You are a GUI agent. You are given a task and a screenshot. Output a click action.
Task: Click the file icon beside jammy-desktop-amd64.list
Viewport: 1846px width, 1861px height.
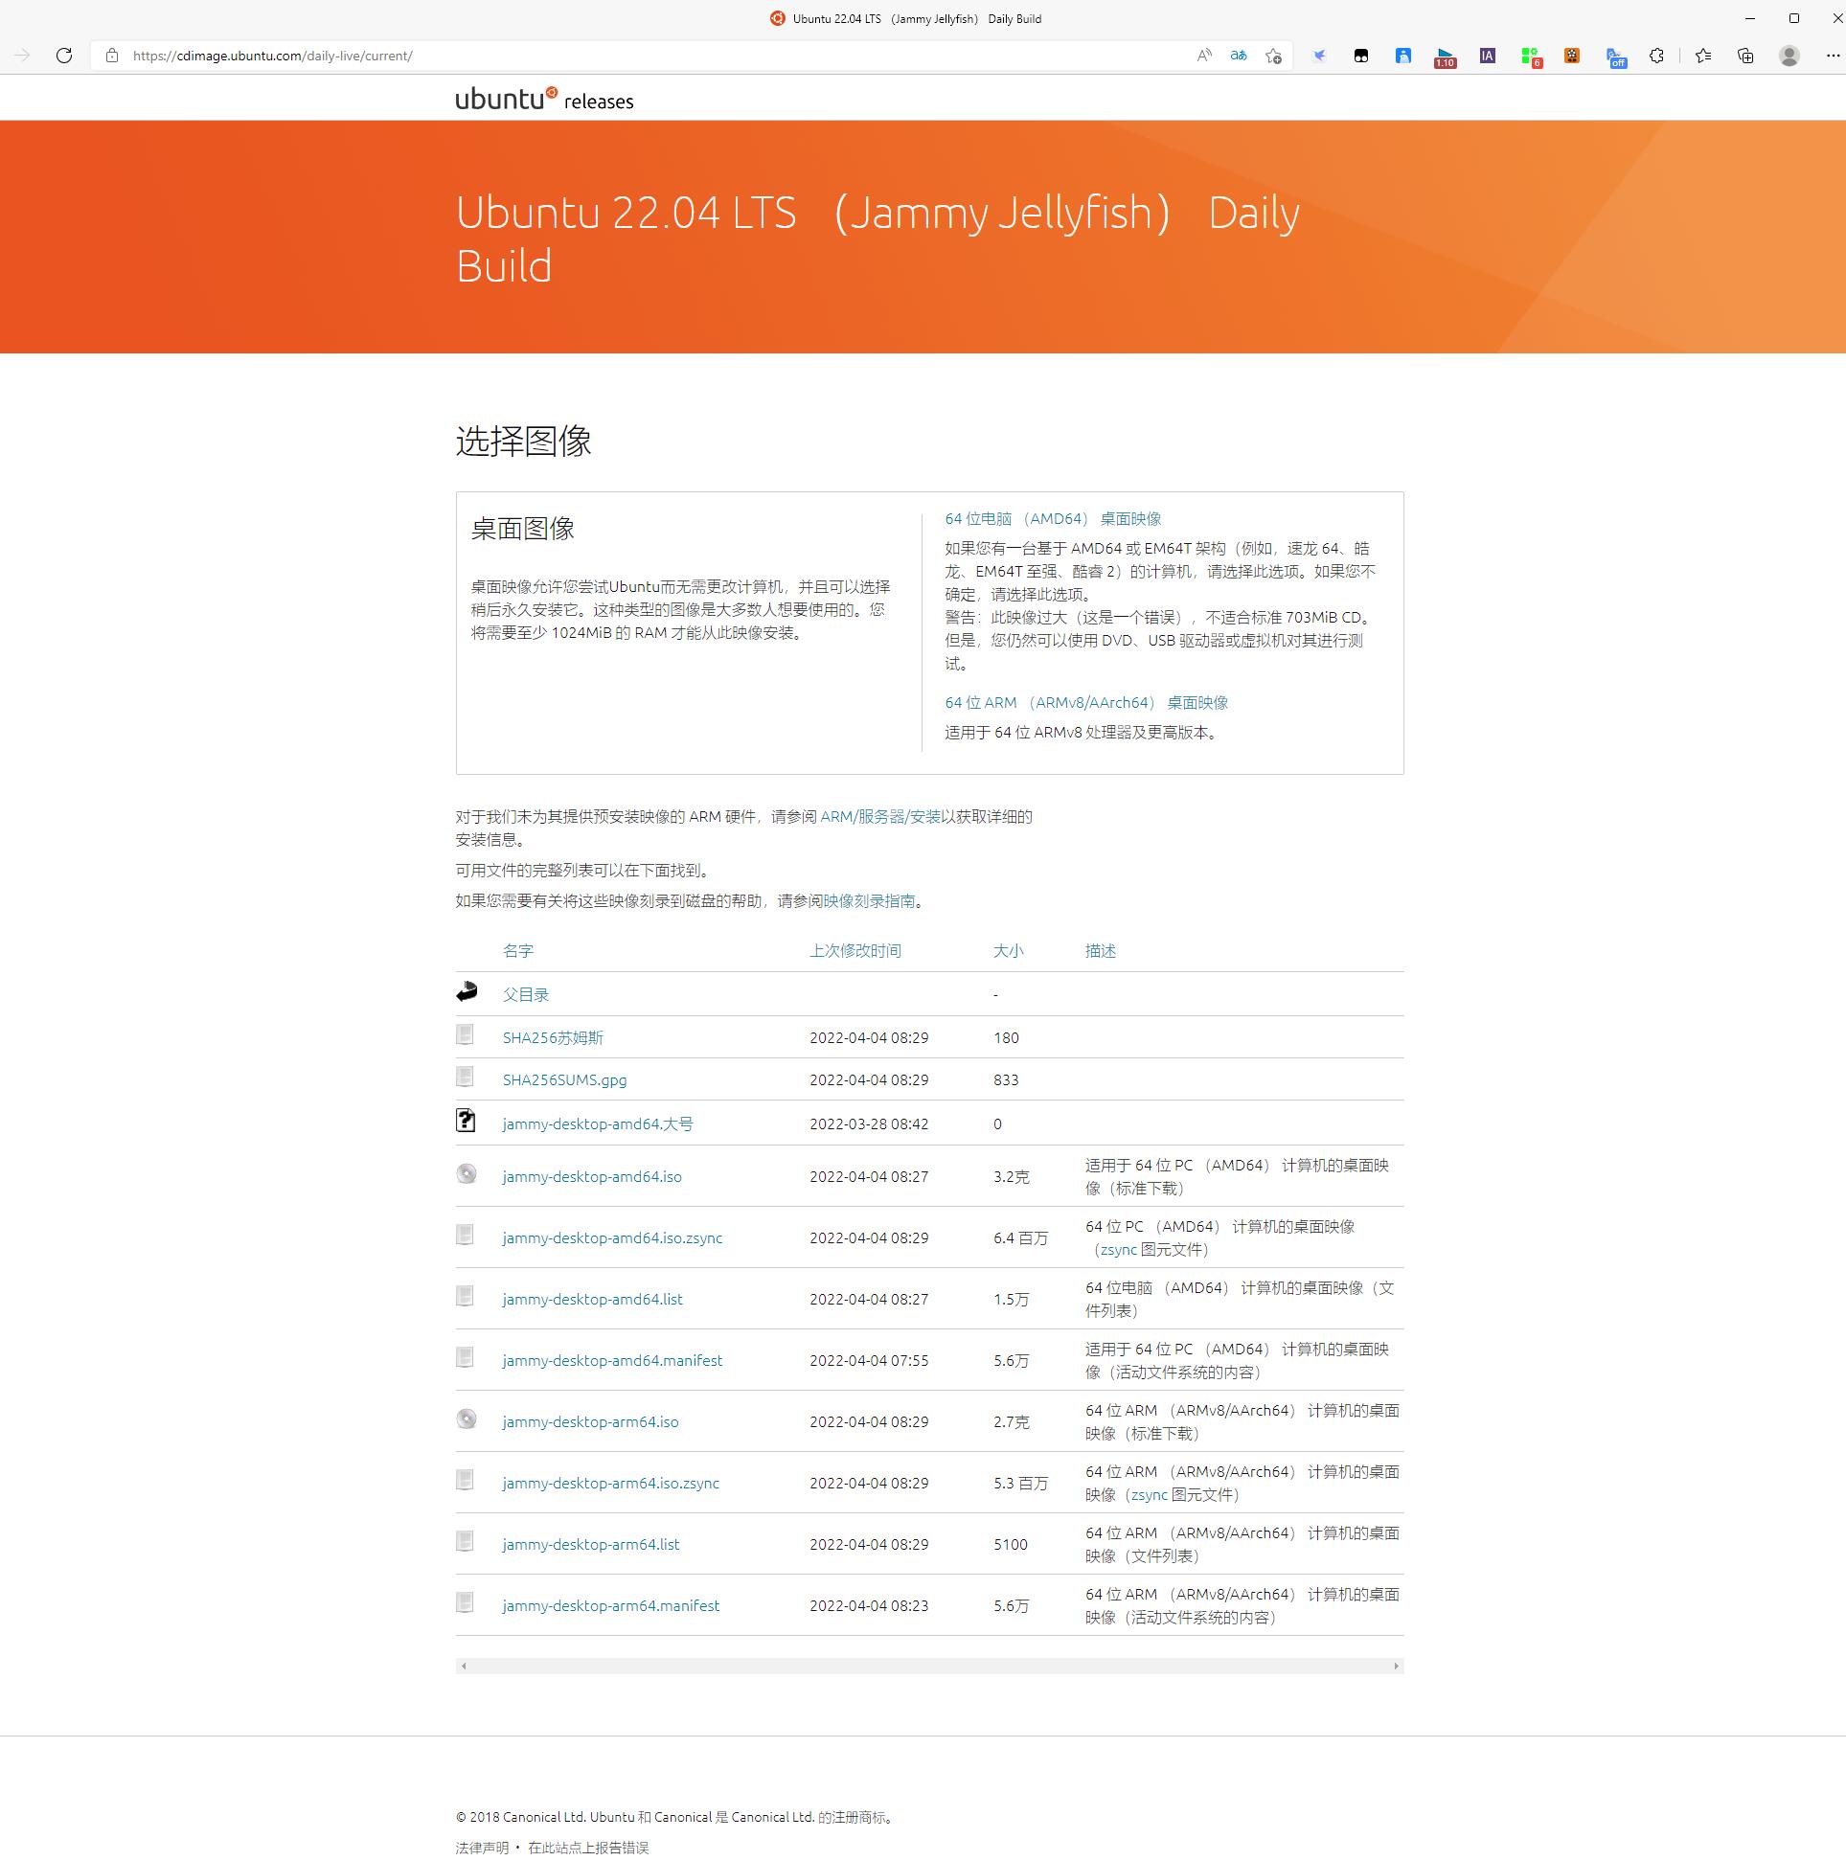(x=466, y=1297)
